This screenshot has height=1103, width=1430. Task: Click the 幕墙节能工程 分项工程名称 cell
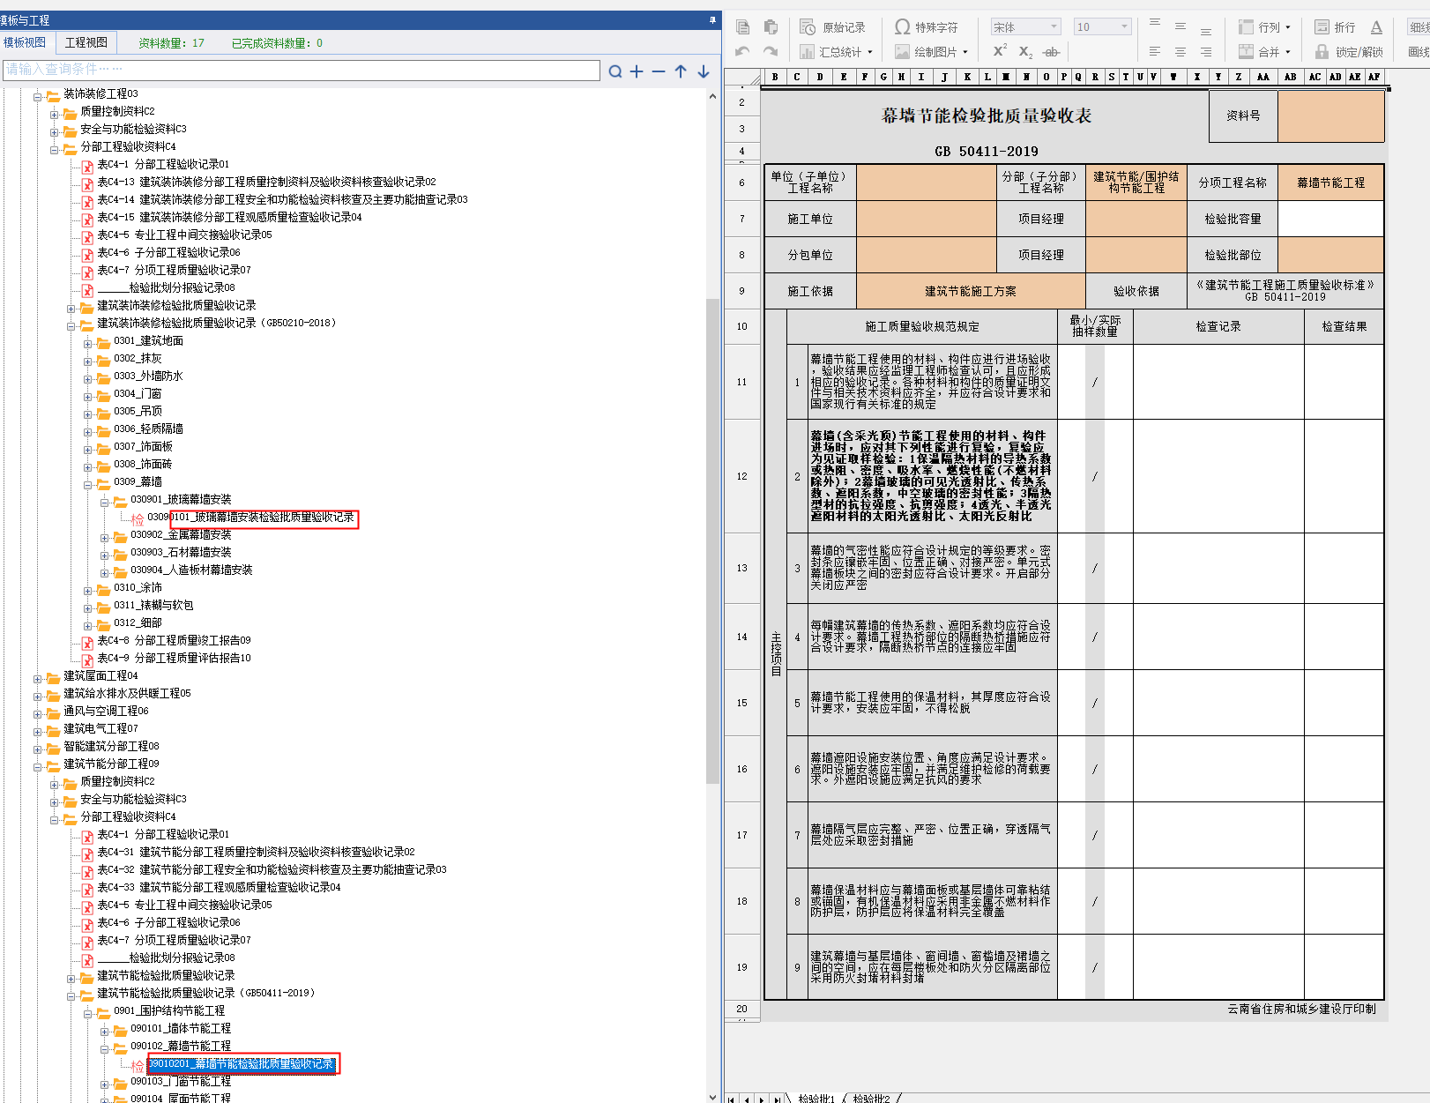click(x=1330, y=183)
